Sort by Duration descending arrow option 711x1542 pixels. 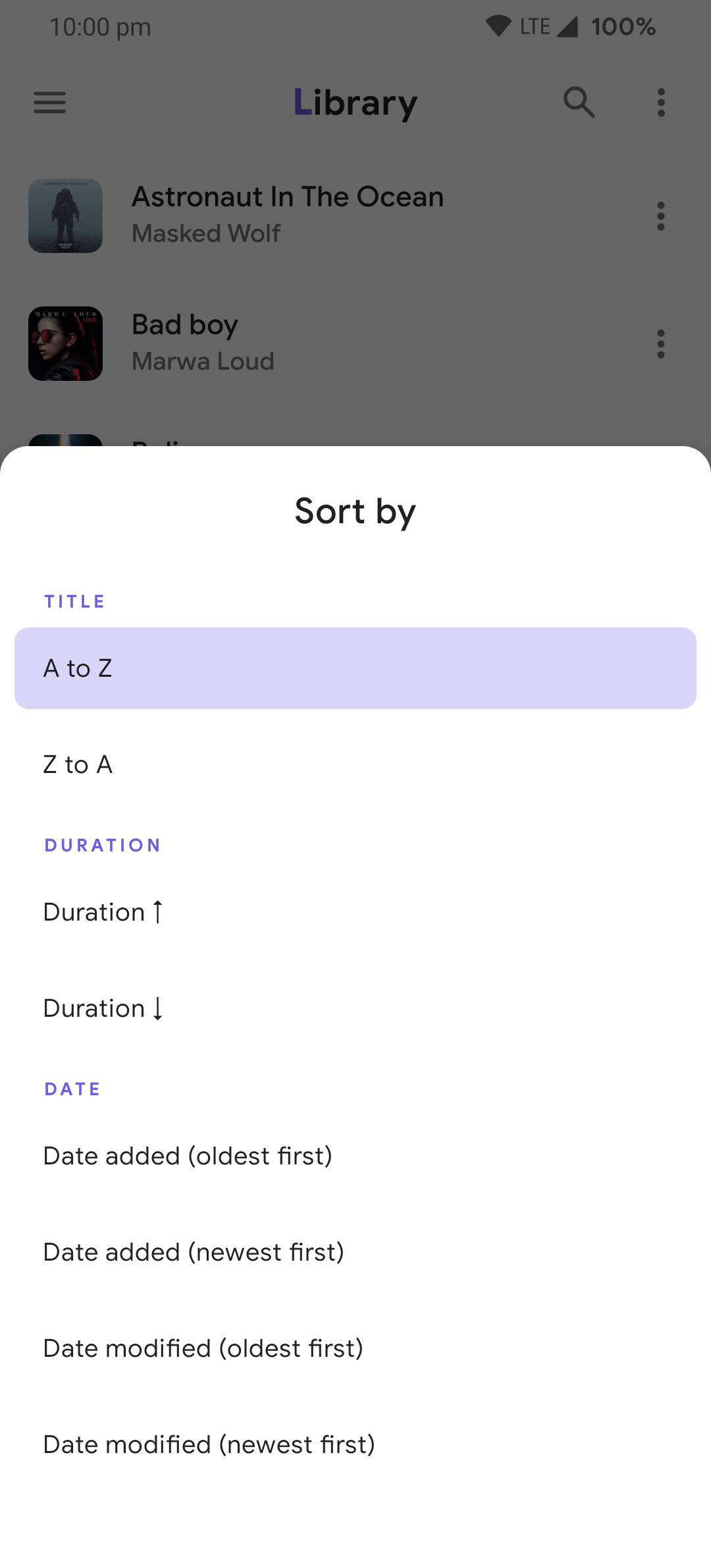355,1008
